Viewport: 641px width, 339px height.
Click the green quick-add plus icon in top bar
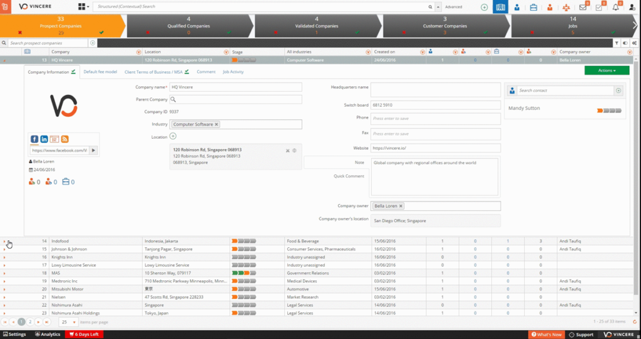(x=485, y=7)
